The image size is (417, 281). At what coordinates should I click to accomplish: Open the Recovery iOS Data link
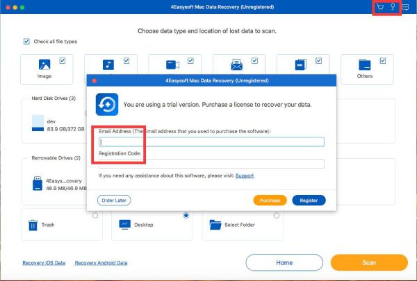[44, 263]
